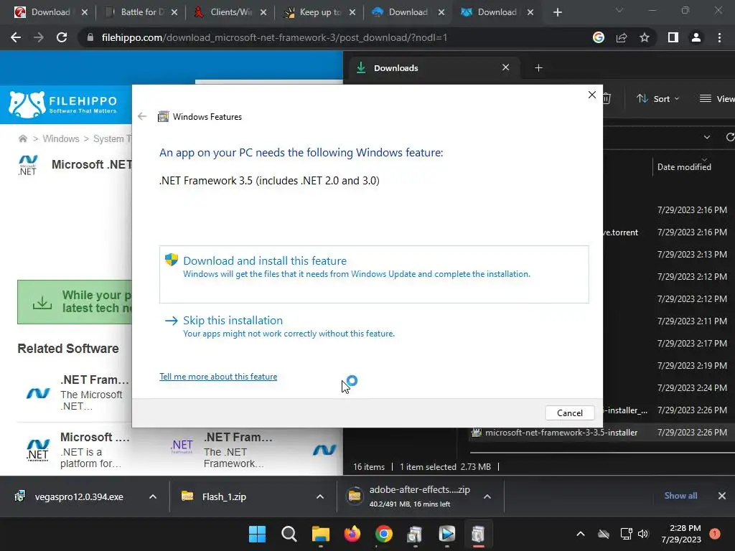Add a new tab in File Explorer

point(538,68)
